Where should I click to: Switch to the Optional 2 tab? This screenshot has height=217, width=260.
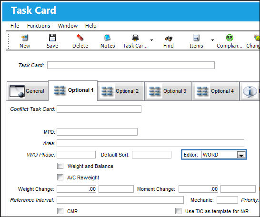click(x=121, y=91)
